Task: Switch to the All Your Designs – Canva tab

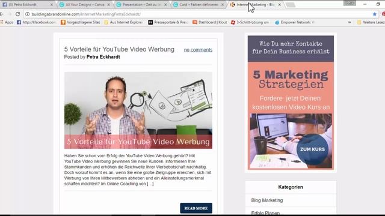Action: [x=85, y=5]
